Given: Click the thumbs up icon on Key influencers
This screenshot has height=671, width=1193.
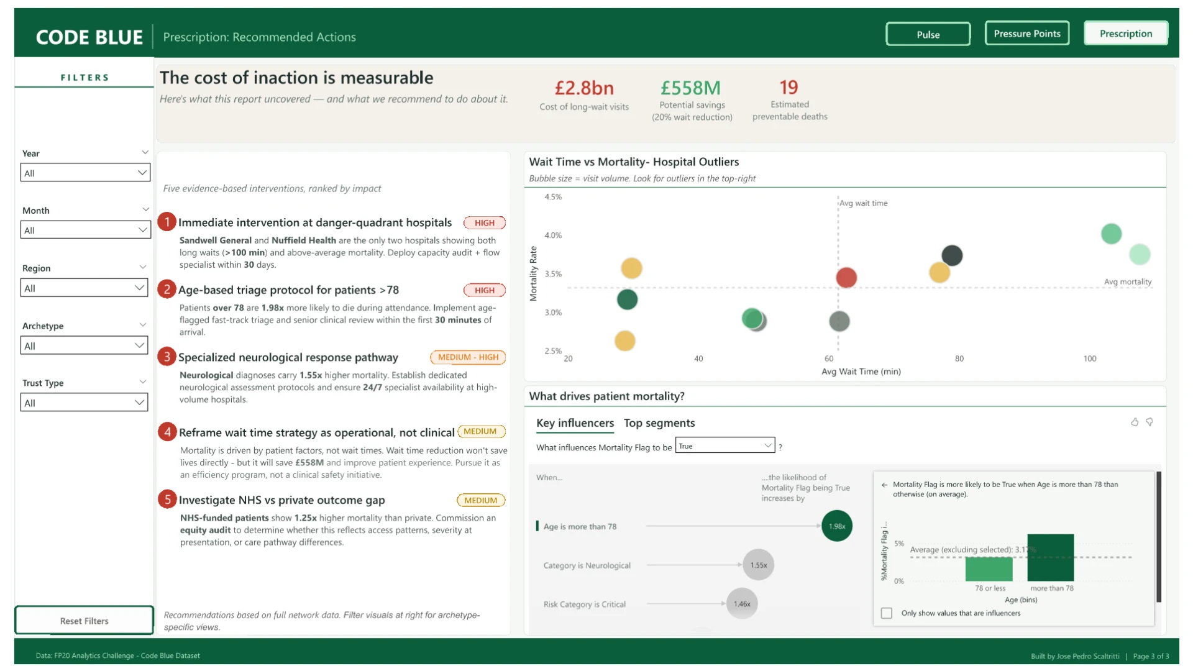Looking at the screenshot, I should (x=1135, y=422).
